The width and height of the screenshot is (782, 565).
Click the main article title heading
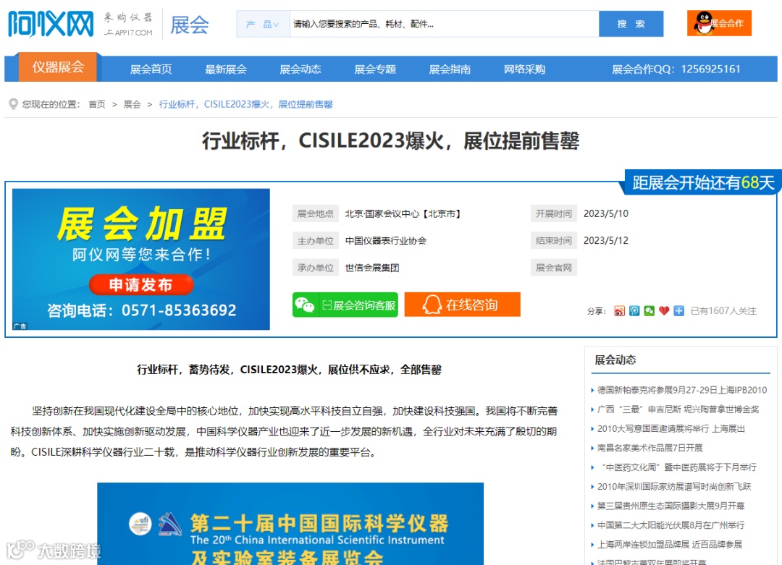pyautogui.click(x=390, y=141)
